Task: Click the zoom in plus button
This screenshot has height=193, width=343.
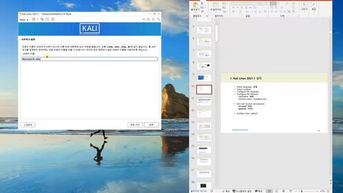Action: [317, 191]
